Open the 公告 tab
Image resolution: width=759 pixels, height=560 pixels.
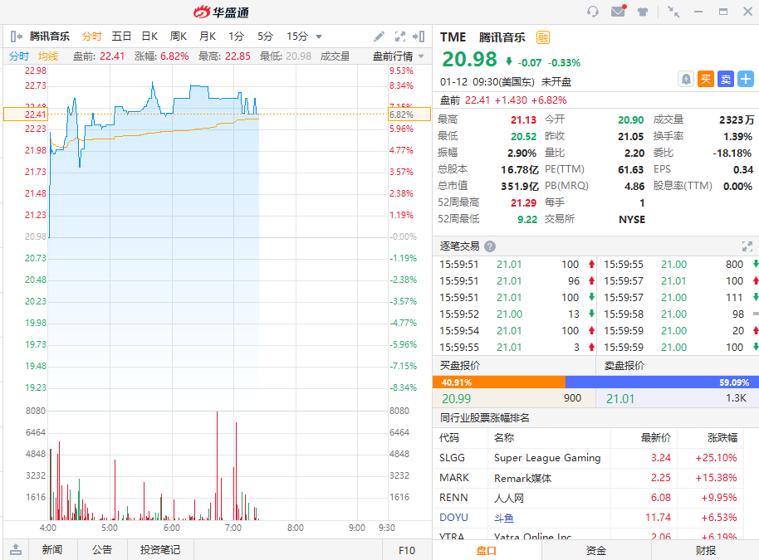(102, 550)
